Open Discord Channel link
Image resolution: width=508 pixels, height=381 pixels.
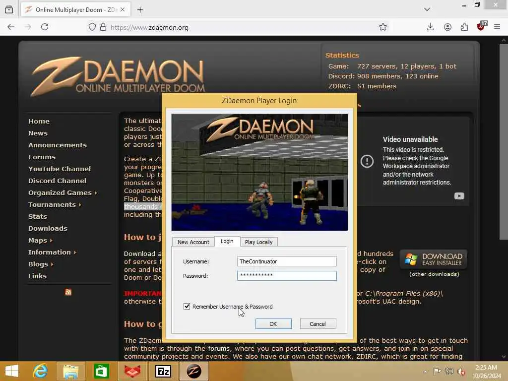pyautogui.click(x=58, y=181)
